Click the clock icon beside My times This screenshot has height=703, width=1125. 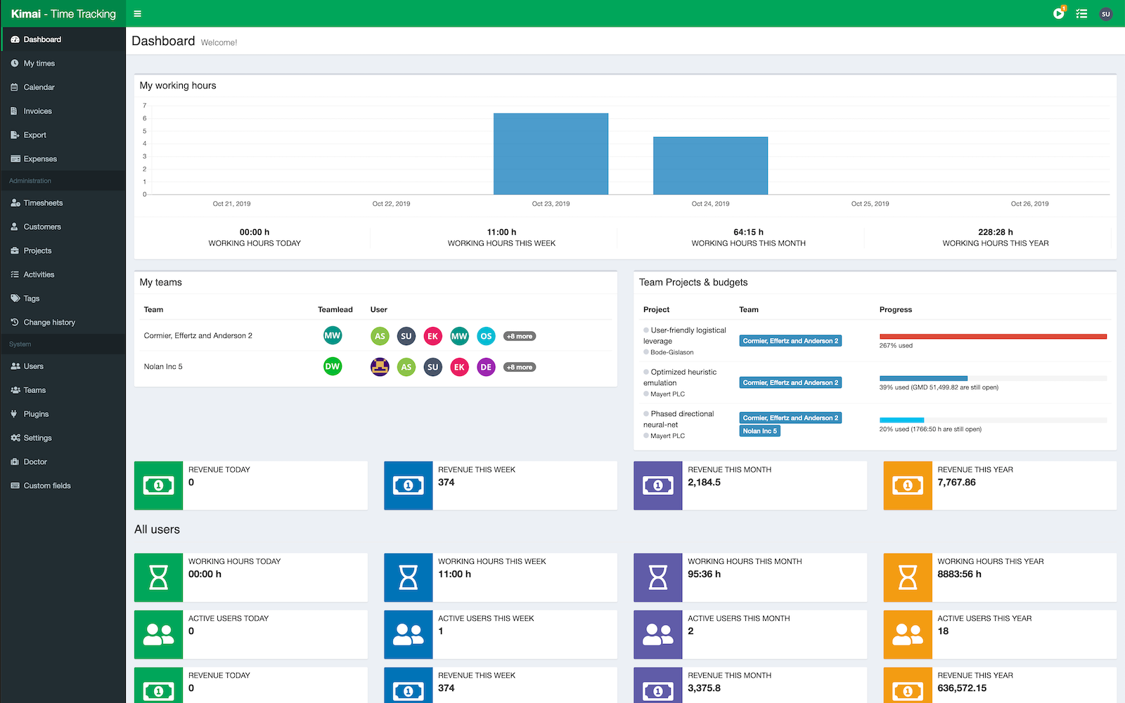tap(15, 63)
